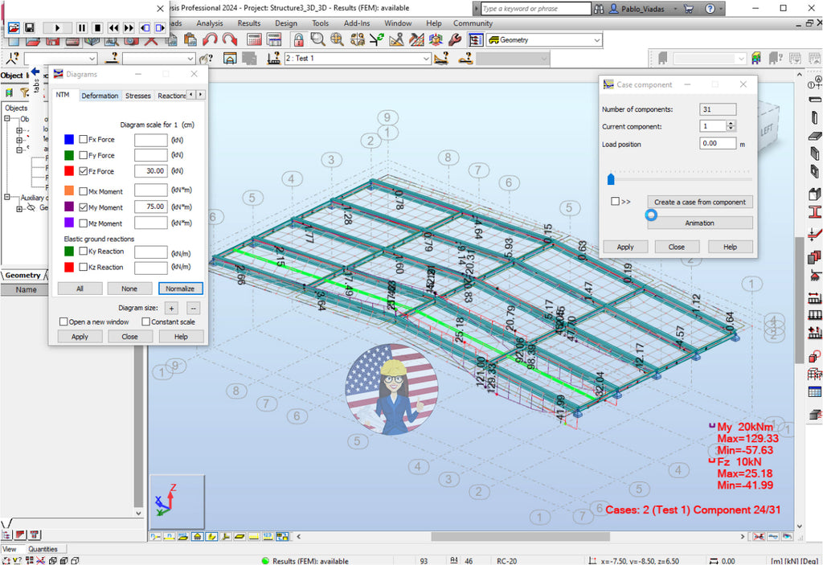The width and height of the screenshot is (823, 565).
Task: Click the blue load position slider handle
Action: point(611,178)
